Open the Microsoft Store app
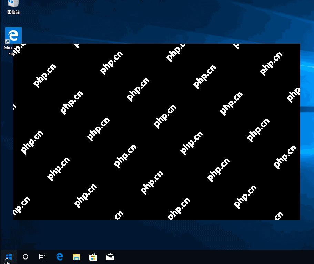This screenshot has height=264, width=314. coord(93,257)
